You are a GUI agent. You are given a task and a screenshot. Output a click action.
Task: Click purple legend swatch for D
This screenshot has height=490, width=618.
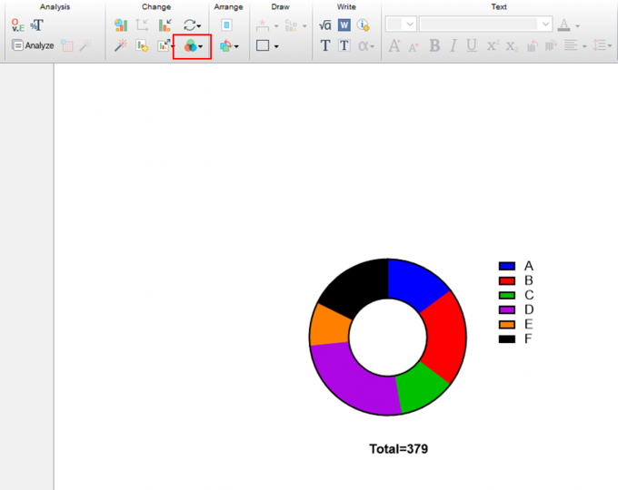506,309
